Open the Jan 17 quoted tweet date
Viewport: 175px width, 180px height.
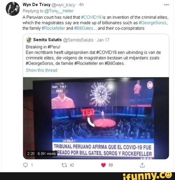[x=103, y=40]
